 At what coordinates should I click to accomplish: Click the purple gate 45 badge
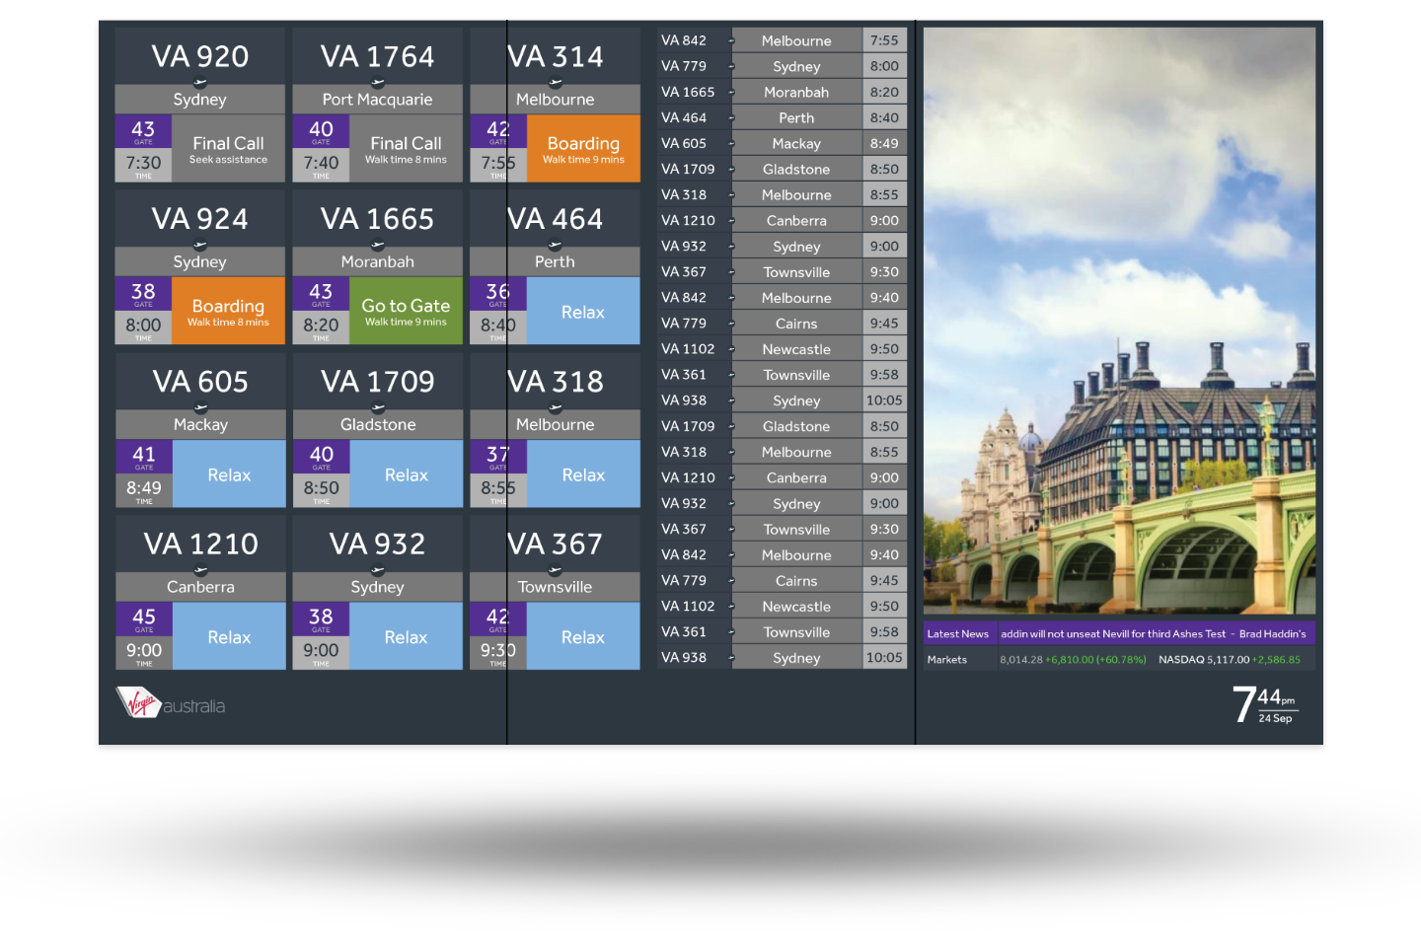[x=144, y=619]
